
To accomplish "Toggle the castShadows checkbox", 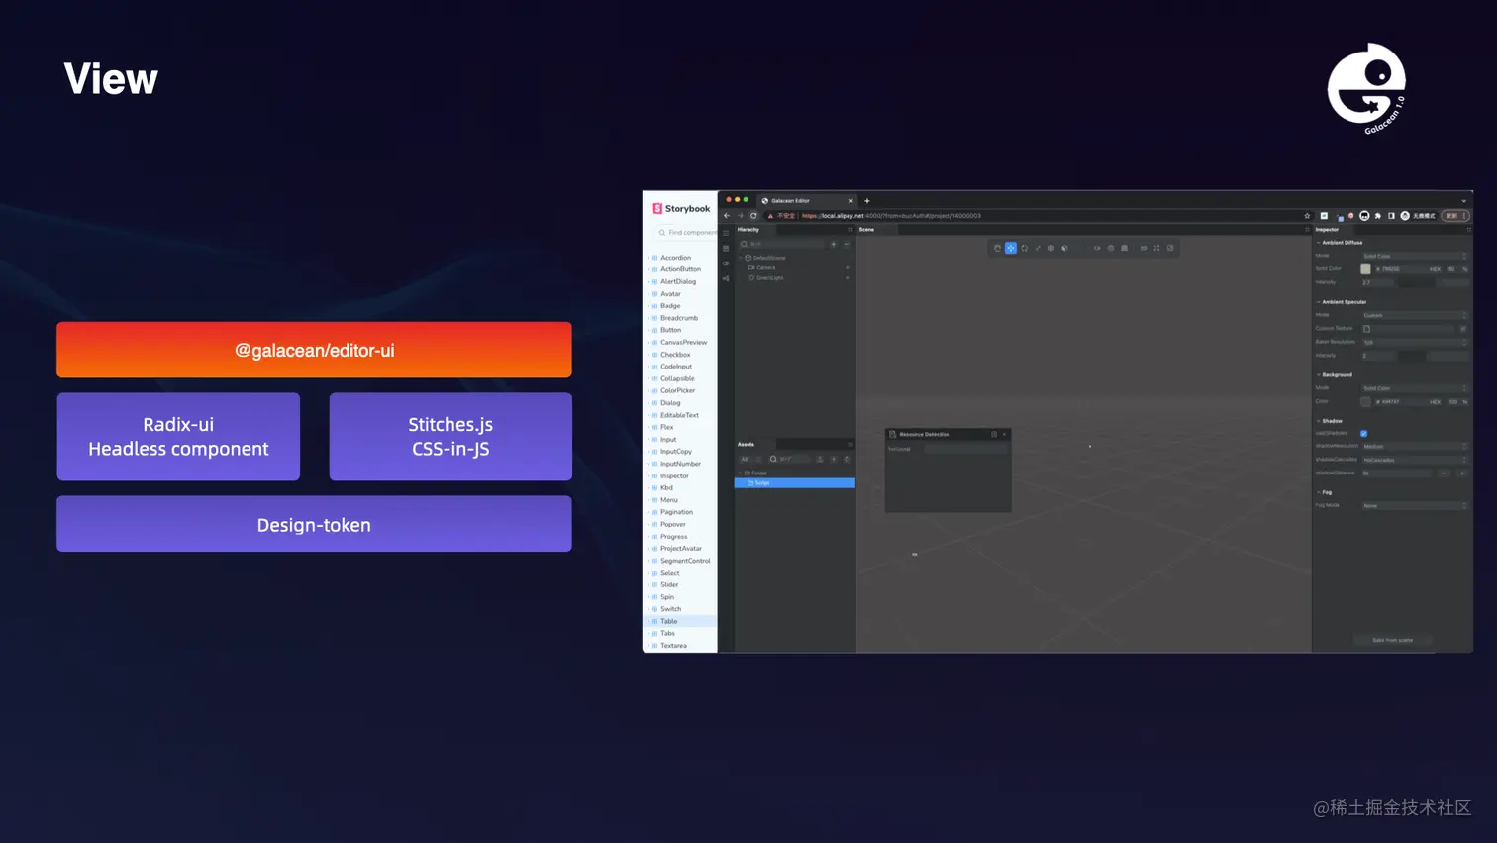I will [1364, 434].
